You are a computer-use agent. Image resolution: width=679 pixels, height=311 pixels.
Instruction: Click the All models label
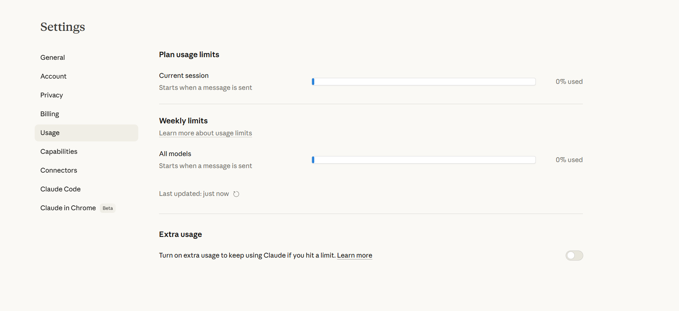click(175, 154)
